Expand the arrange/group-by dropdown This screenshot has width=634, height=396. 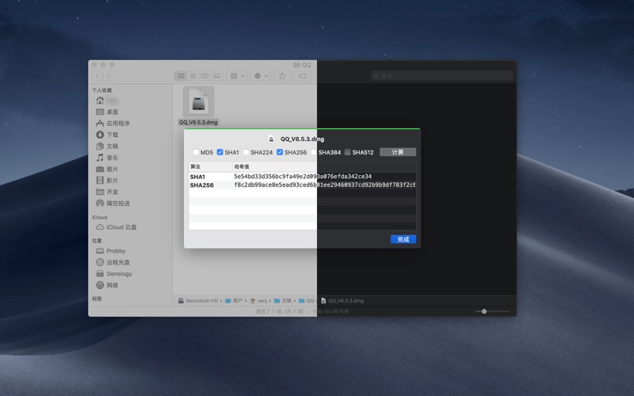click(x=237, y=76)
